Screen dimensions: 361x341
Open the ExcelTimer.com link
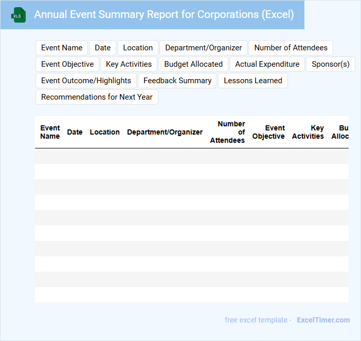(323, 320)
